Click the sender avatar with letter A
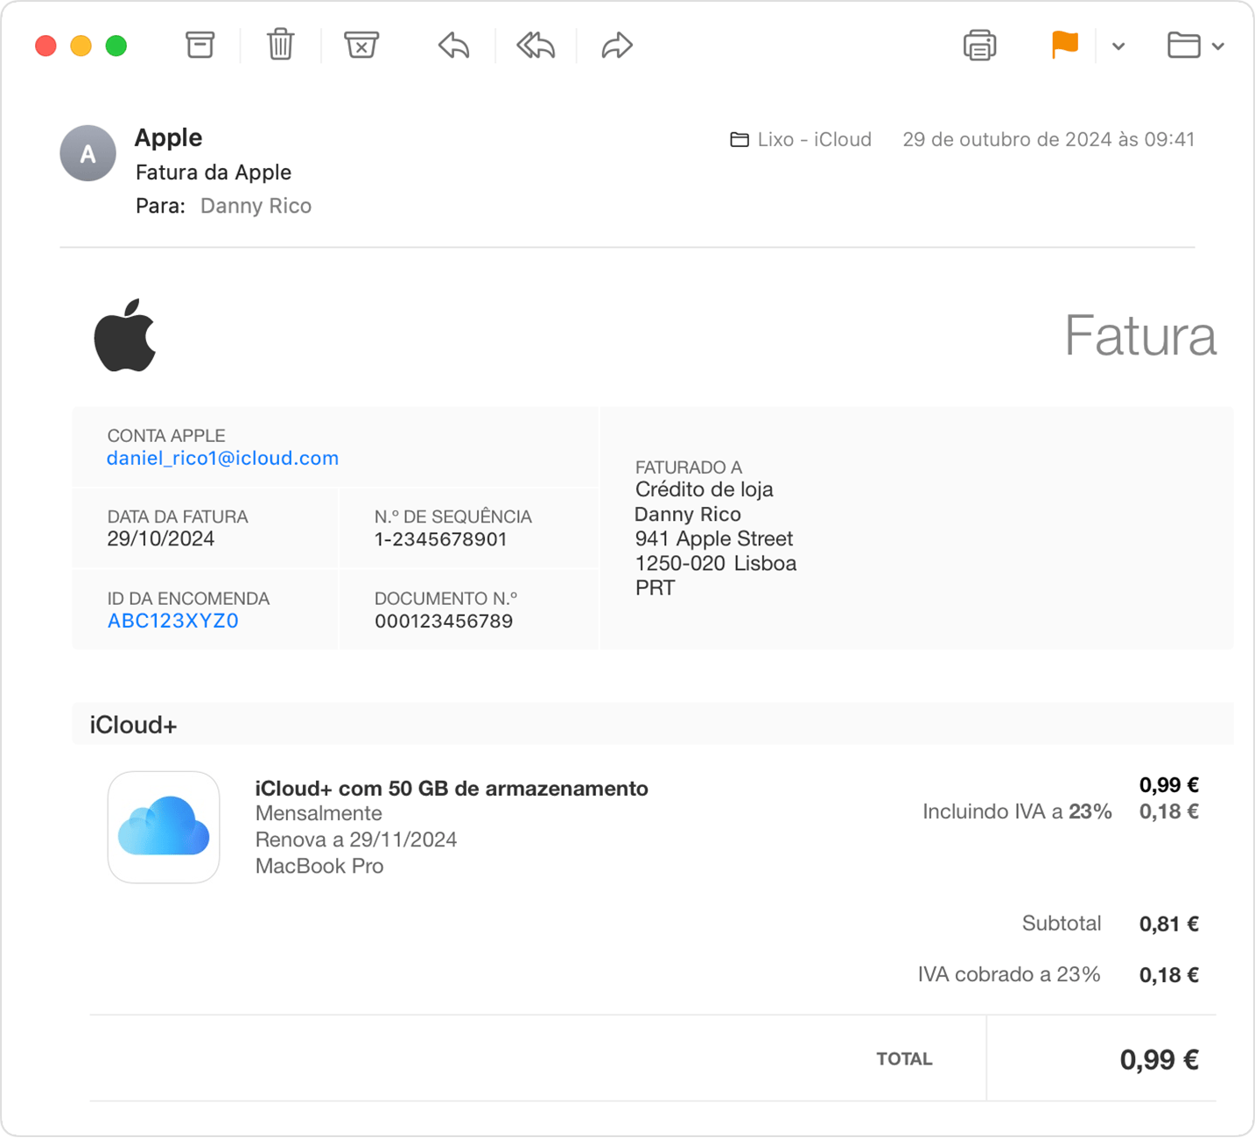The width and height of the screenshot is (1255, 1138). click(88, 153)
